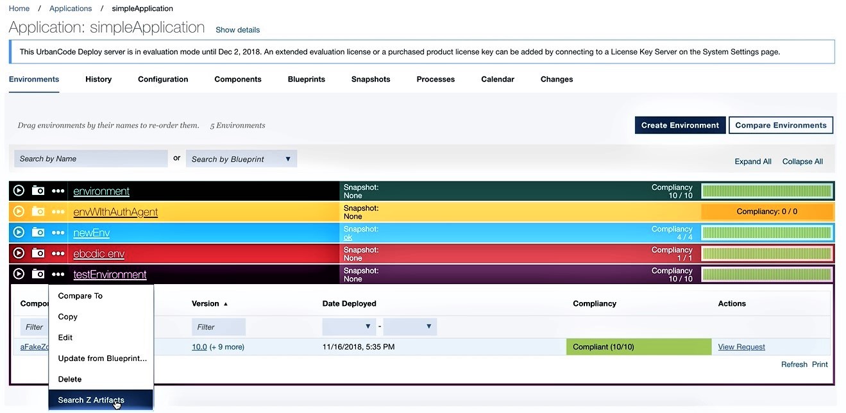Click play icon for testEnvironment

19,274
